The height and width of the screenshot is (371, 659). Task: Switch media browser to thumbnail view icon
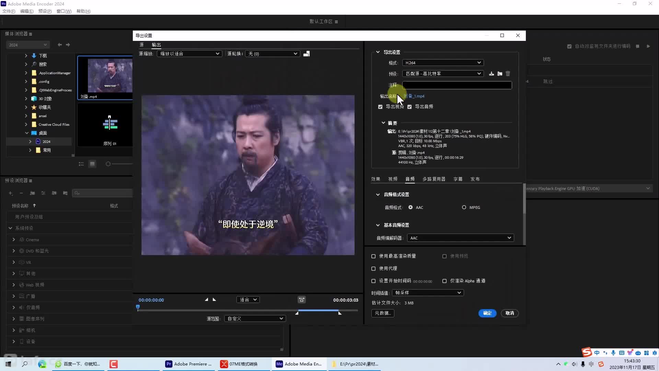[92, 164]
